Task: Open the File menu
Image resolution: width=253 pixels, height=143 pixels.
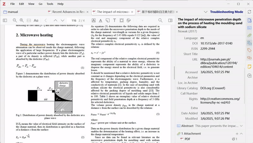Action: tap(13, 4)
